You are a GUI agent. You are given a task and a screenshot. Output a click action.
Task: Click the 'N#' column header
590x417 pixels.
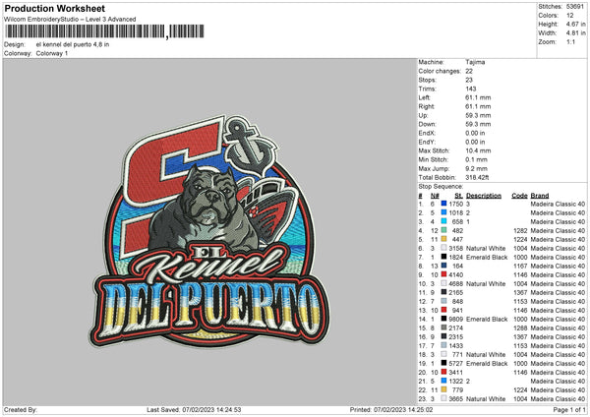click(435, 196)
